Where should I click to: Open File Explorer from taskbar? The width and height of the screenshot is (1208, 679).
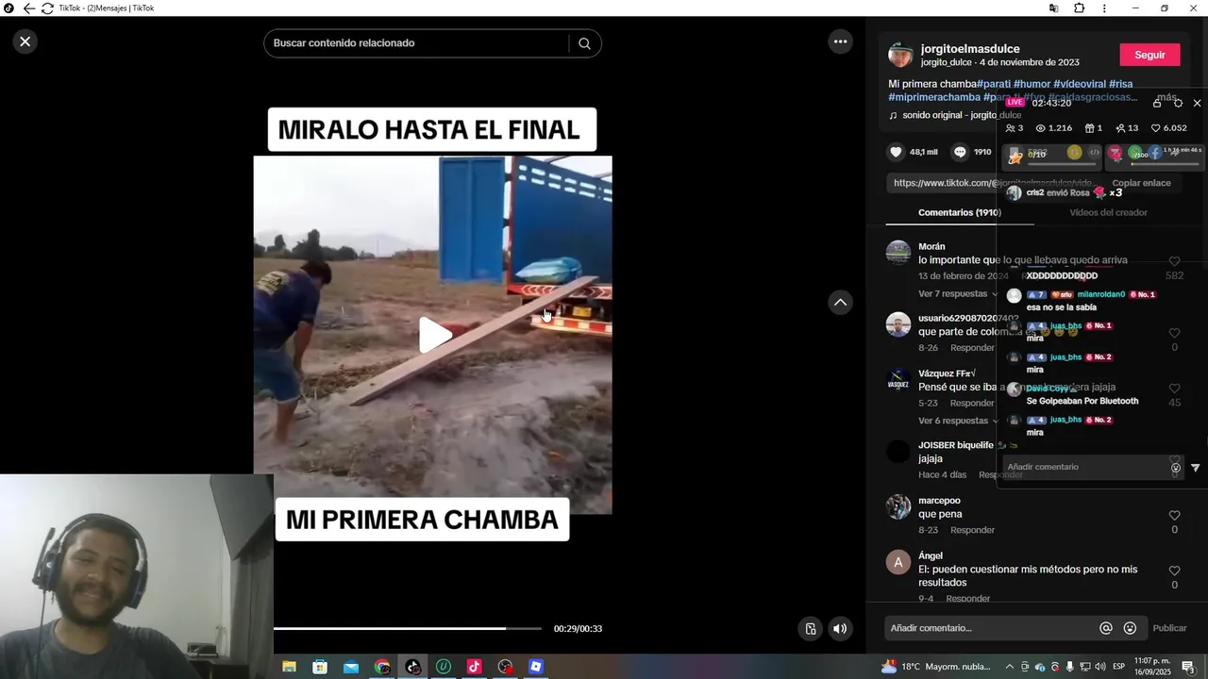click(x=290, y=667)
